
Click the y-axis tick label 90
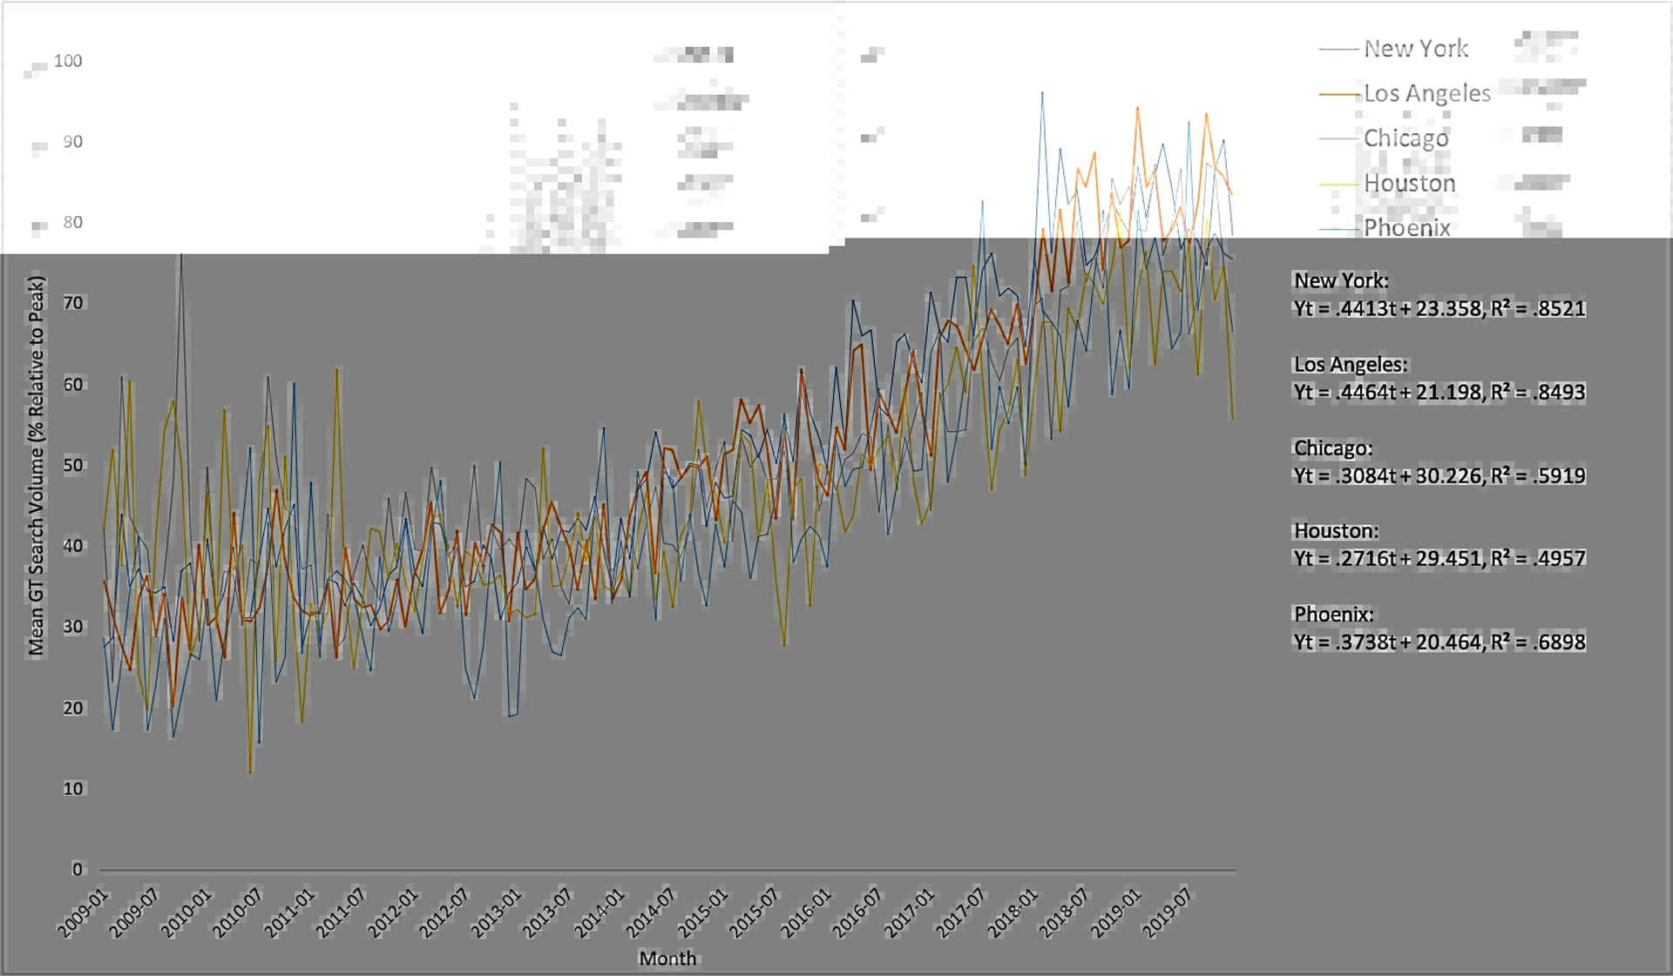coord(73,142)
